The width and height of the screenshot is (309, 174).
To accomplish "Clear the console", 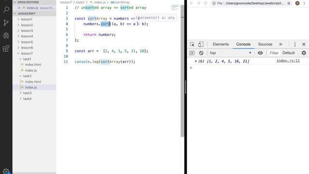I will point(201,53).
